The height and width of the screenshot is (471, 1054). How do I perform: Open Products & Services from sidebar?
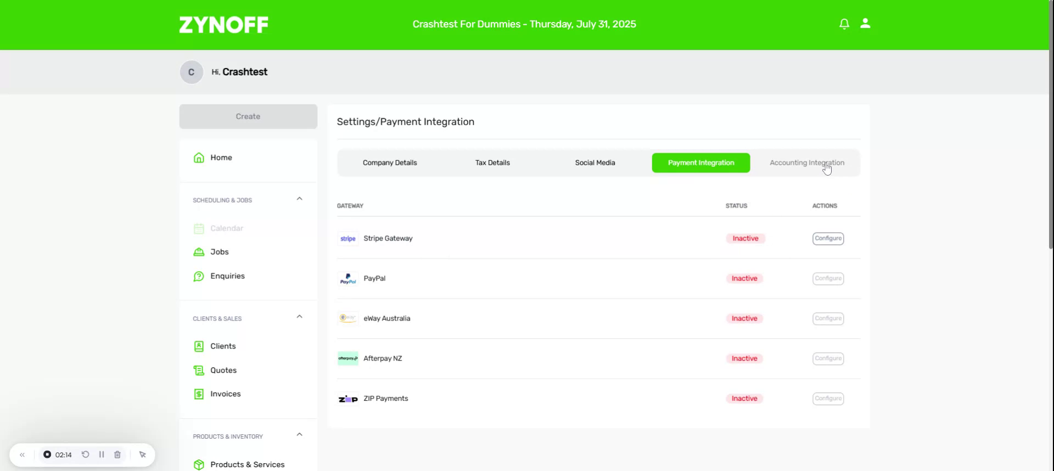pos(247,464)
